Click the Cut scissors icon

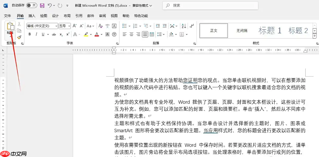(19, 24)
